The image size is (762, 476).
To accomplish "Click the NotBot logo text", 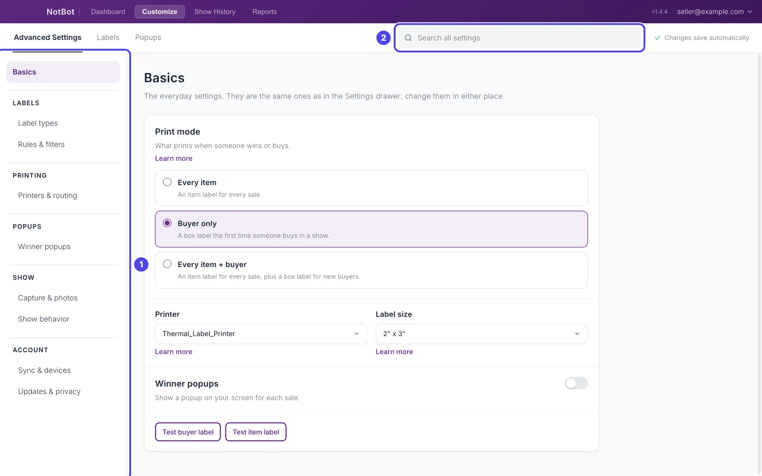I will coord(60,11).
